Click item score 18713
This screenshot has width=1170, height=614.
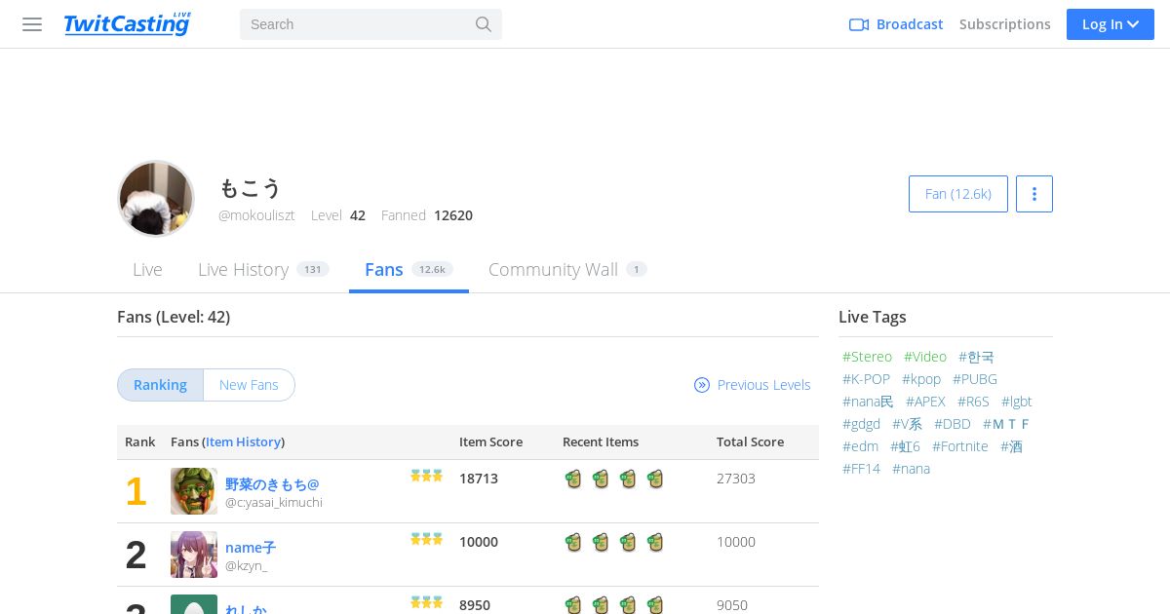coord(479,479)
